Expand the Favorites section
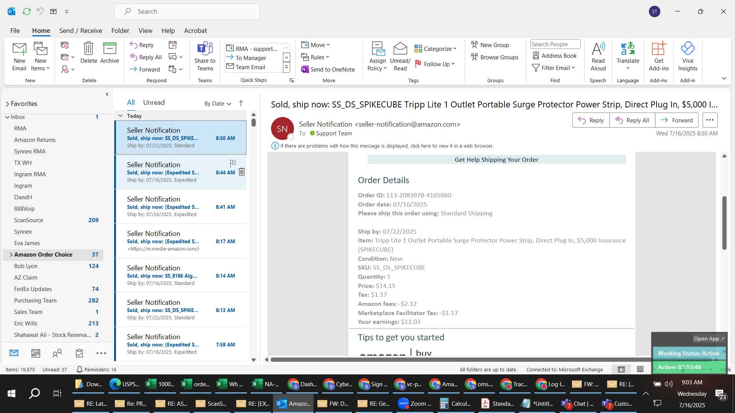735x413 pixels. pos(7,104)
